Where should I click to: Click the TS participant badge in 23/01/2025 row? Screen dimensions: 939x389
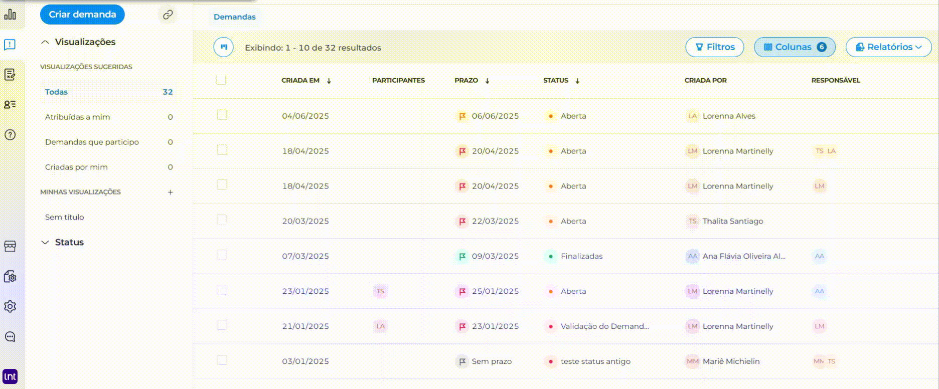[x=381, y=291]
